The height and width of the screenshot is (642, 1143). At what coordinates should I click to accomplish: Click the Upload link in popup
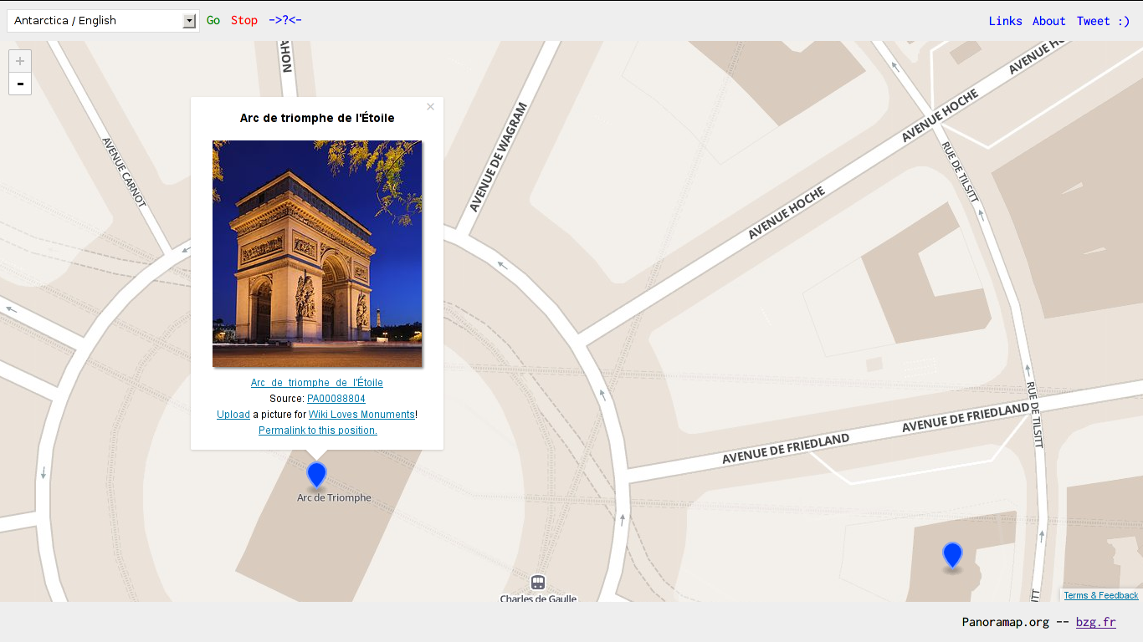click(x=233, y=415)
